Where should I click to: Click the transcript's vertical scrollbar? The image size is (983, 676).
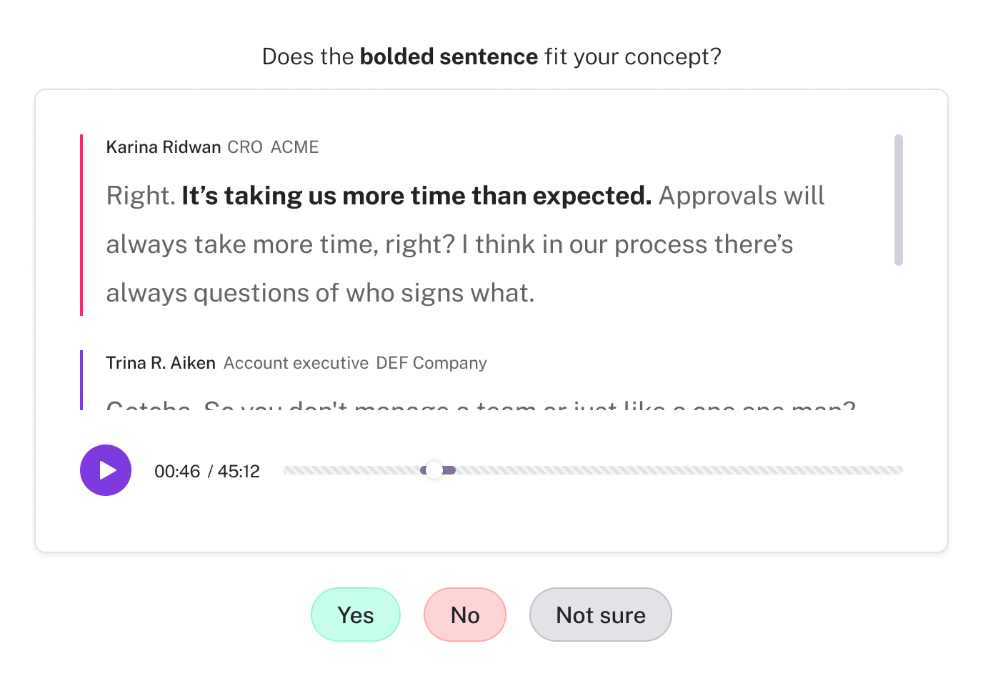point(899,200)
